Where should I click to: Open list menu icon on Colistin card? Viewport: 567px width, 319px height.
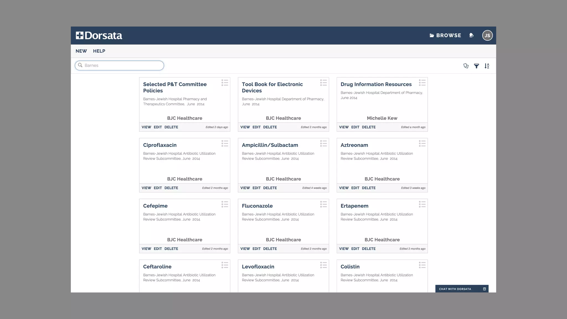click(422, 265)
